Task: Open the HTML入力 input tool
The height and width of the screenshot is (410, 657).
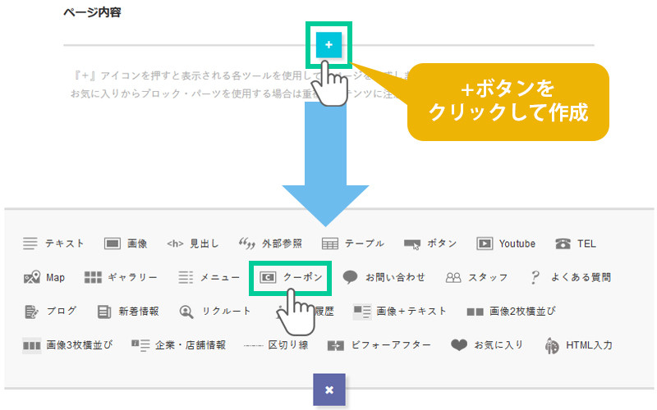Action: click(578, 345)
